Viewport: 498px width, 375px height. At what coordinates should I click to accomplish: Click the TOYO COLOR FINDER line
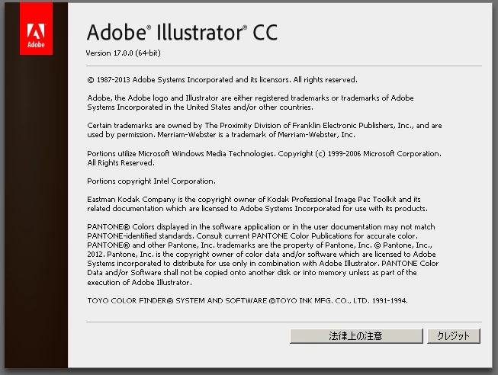click(247, 300)
